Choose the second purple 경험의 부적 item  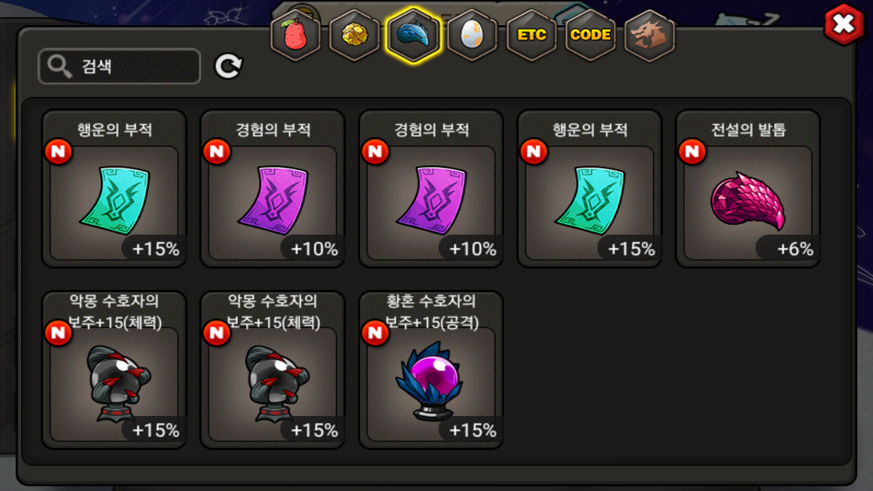pyautogui.click(x=431, y=189)
